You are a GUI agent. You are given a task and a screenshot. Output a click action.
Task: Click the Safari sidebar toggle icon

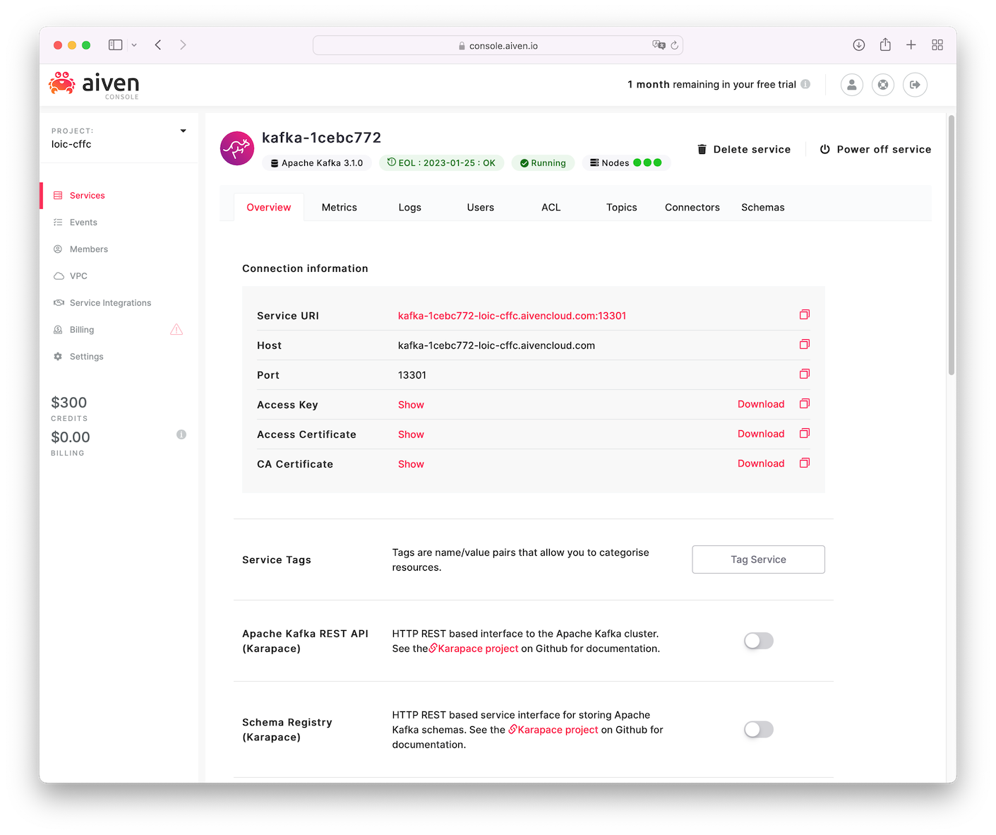[x=116, y=45]
